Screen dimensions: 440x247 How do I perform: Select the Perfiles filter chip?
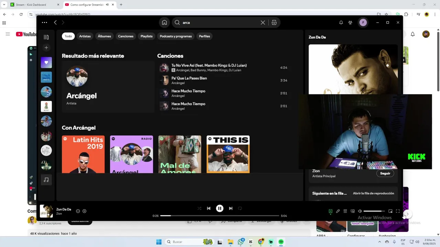(205, 36)
